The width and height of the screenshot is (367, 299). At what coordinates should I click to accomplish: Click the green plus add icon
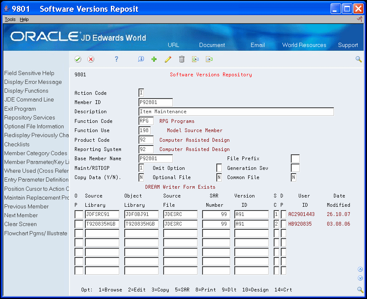[154, 59]
